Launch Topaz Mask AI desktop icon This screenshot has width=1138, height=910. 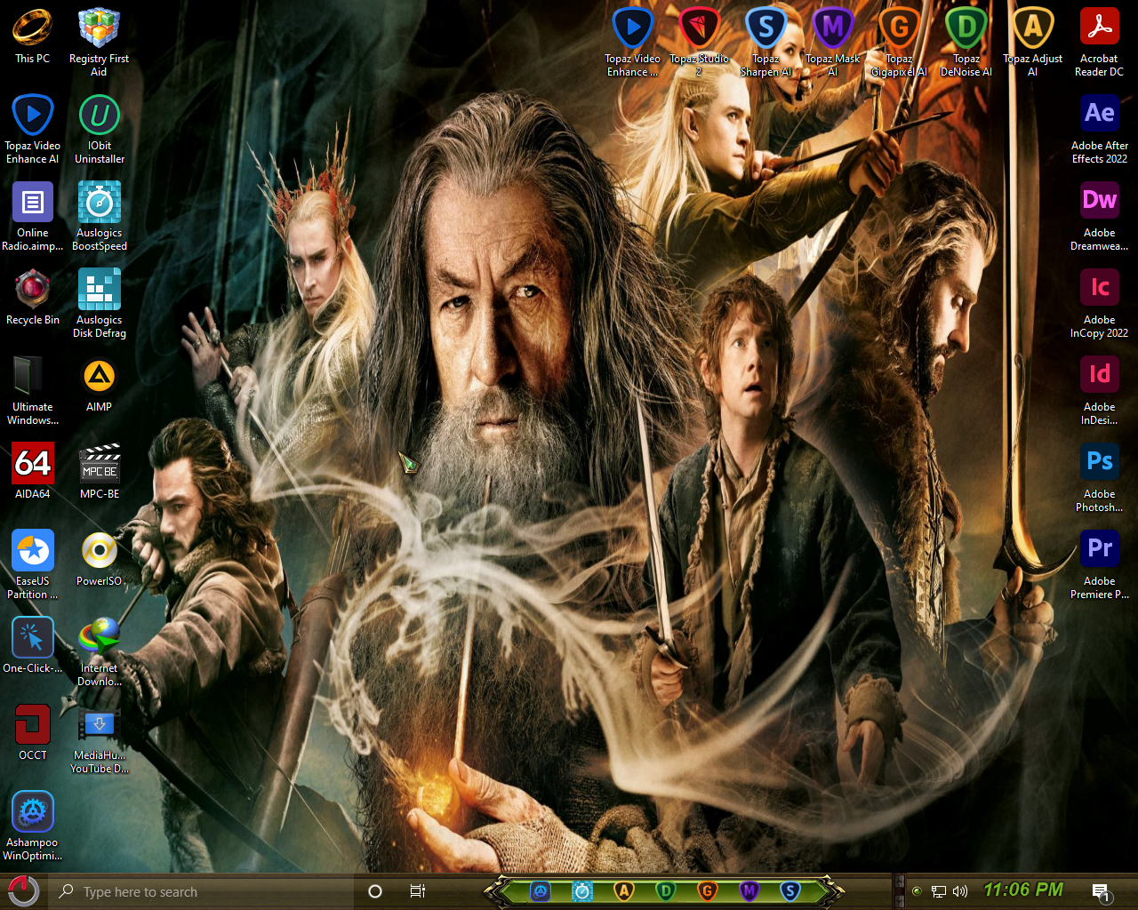pyautogui.click(x=832, y=42)
